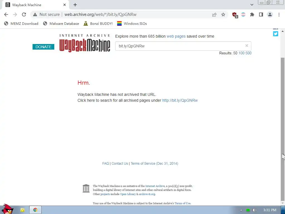Screen dimensions: 285x214
Task: Click the Twitter share icon
Action: coord(276,34)
